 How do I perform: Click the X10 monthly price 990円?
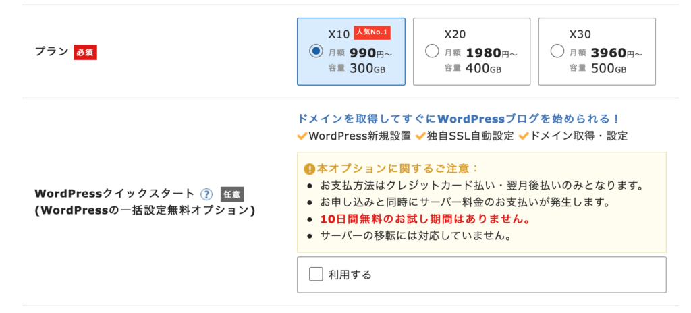pos(370,53)
